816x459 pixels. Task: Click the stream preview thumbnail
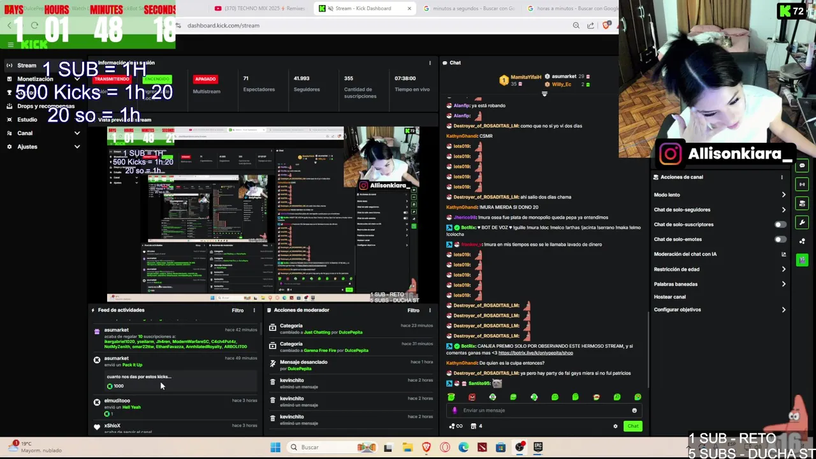tap(263, 214)
